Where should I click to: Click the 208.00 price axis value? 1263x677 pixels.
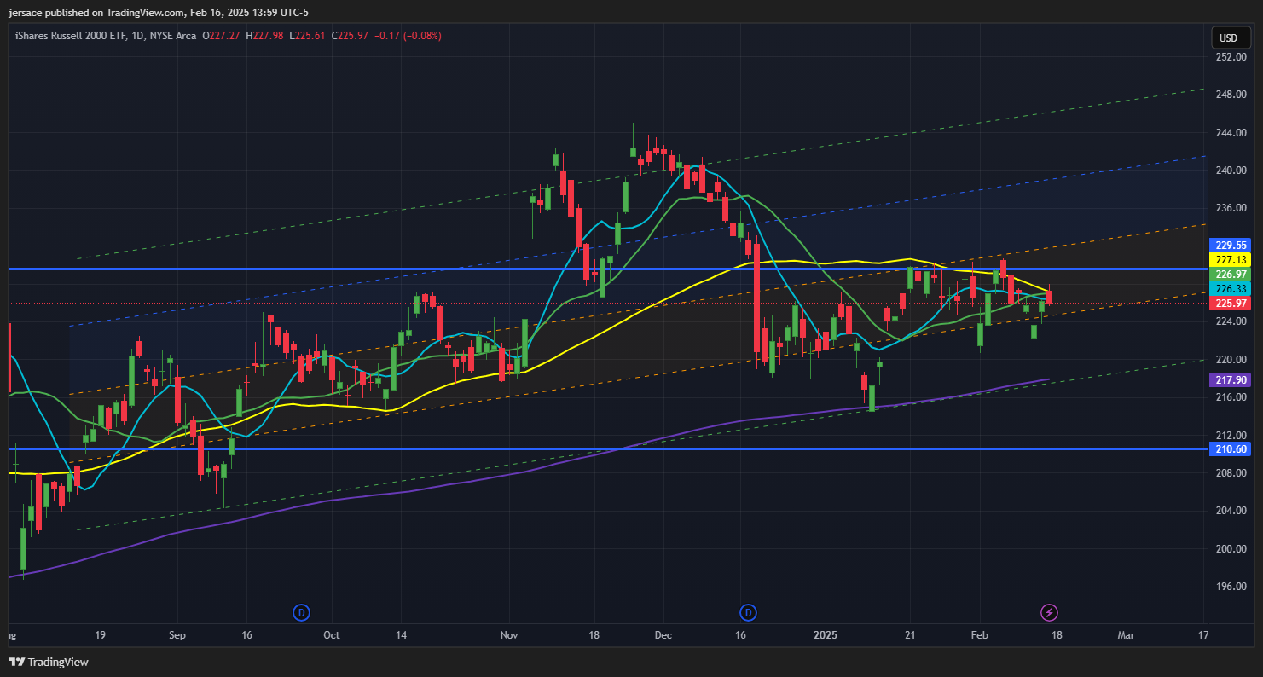[1231, 472]
